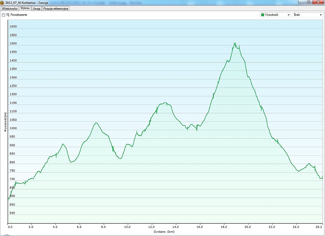Restore down the track window
Screen dimensions: 325x236
pyautogui.click(x=308, y=2)
